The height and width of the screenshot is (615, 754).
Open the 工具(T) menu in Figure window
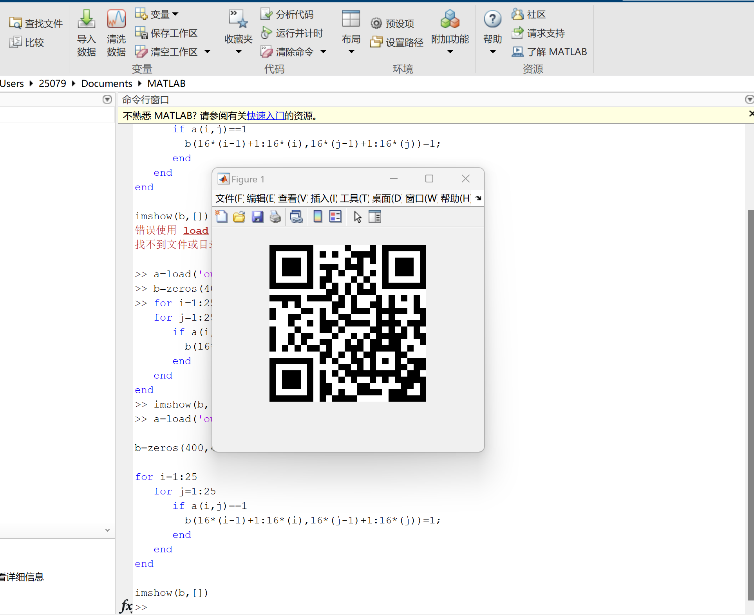(354, 198)
